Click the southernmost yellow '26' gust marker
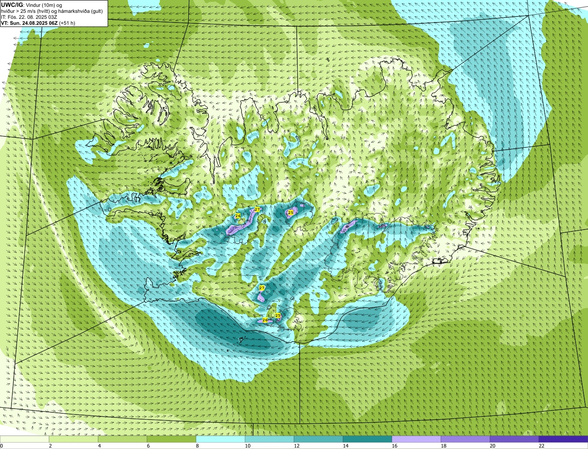The width and height of the screenshot is (588, 449). 265,320
